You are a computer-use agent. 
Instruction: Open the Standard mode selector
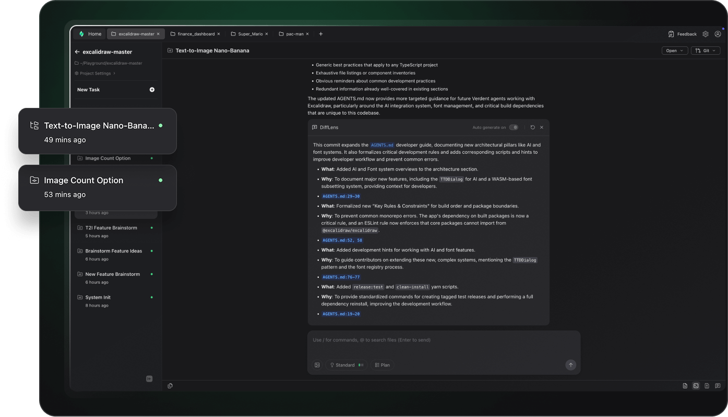pos(347,365)
